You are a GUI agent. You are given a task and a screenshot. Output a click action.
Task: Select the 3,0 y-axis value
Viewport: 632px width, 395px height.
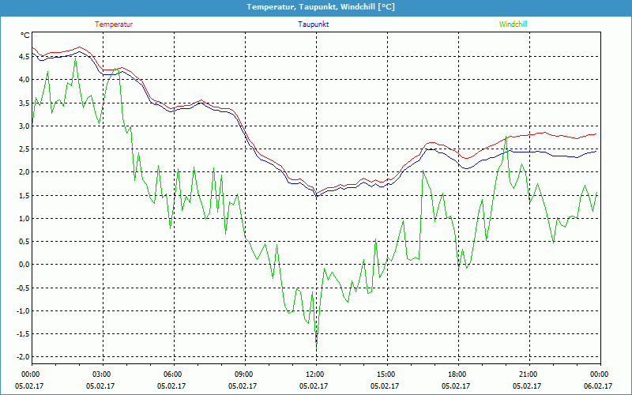24,126
